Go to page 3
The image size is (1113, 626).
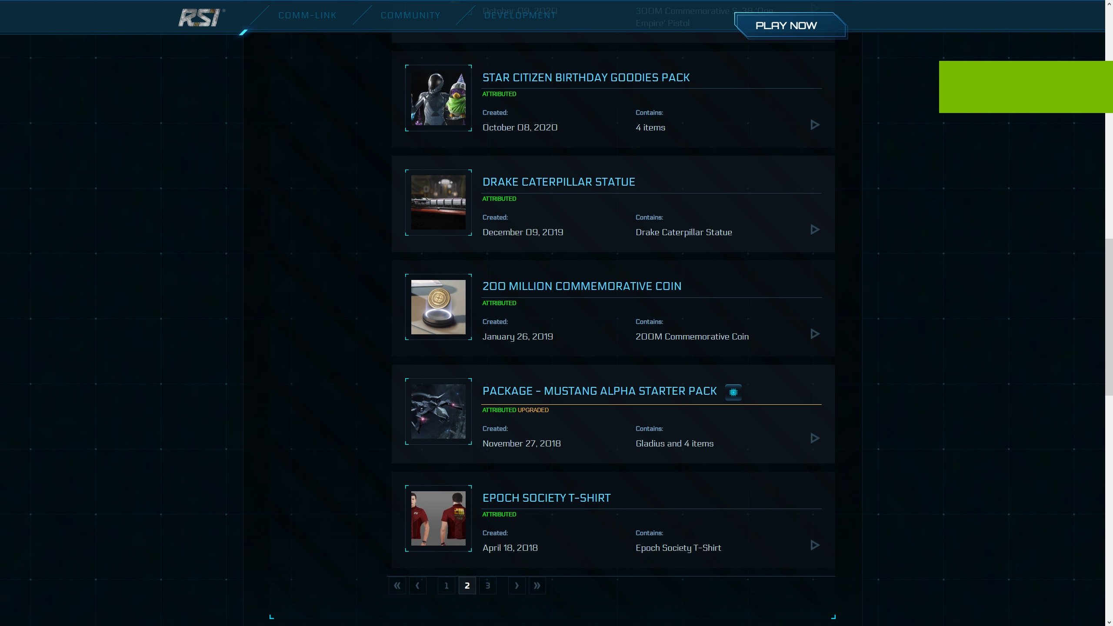click(488, 586)
